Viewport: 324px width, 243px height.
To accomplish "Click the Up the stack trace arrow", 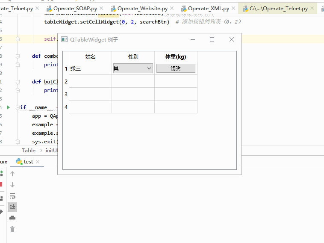I will click(12, 174).
